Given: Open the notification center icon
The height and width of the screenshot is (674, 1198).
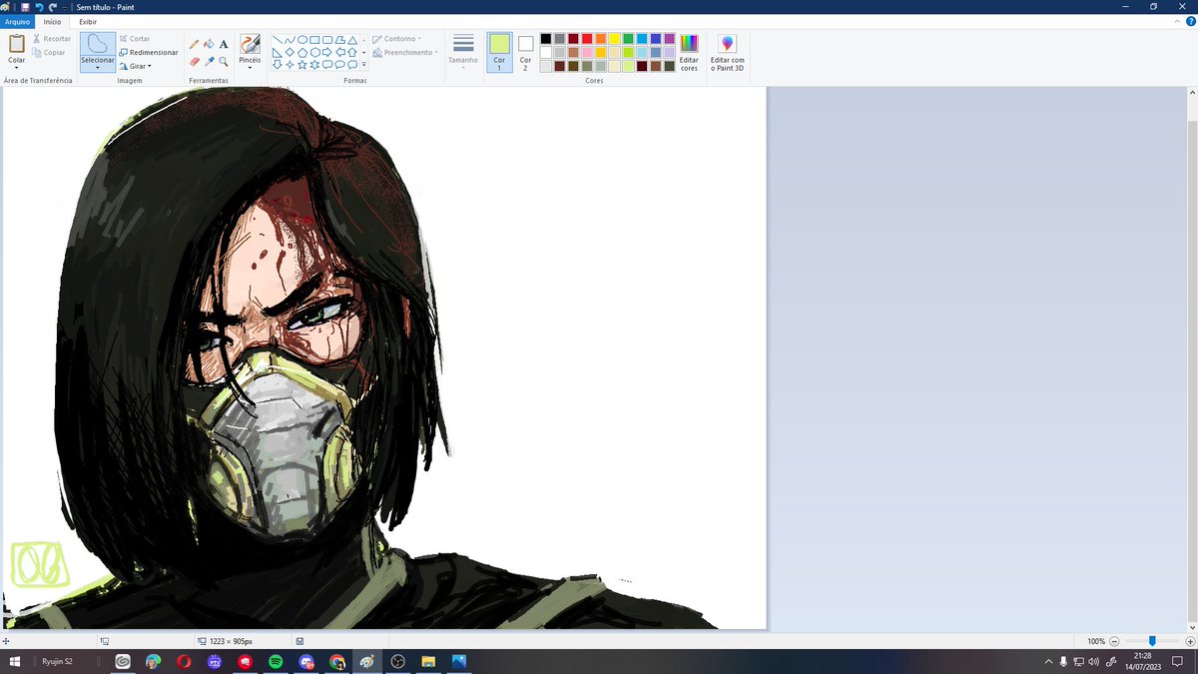Looking at the screenshot, I should tap(1178, 661).
